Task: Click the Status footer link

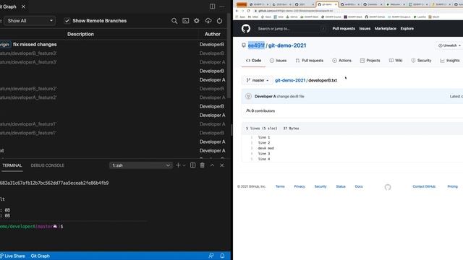Action: pyautogui.click(x=341, y=186)
